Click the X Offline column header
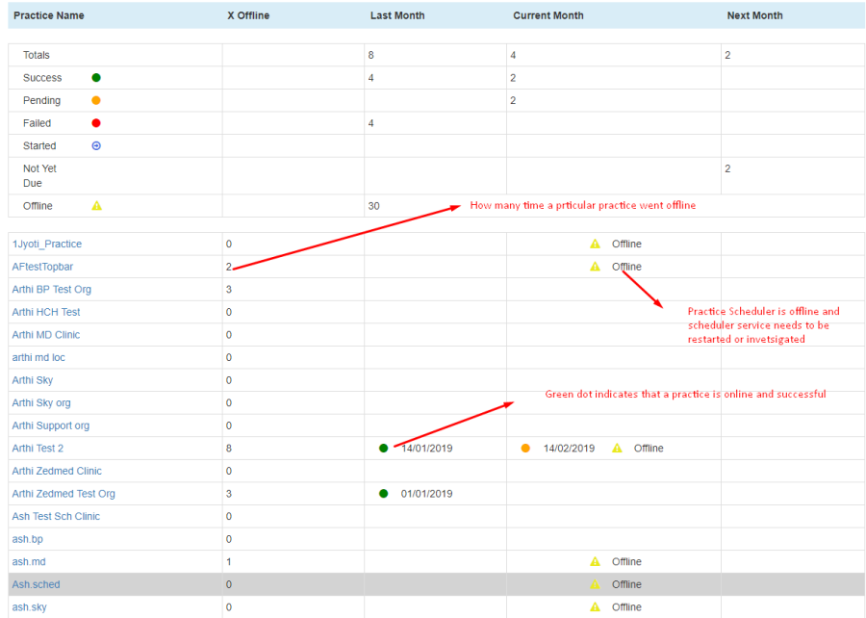866x618 pixels. pyautogui.click(x=248, y=15)
